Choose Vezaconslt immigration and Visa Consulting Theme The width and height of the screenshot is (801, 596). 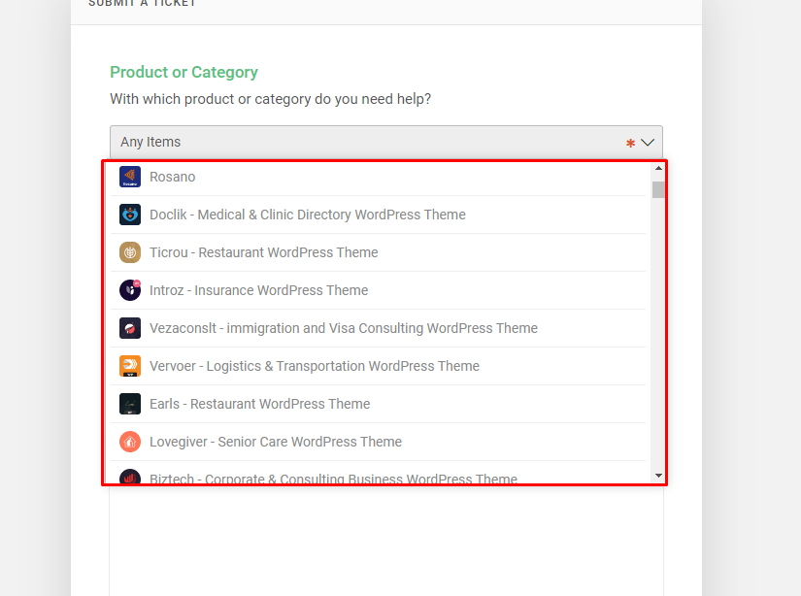(x=343, y=328)
